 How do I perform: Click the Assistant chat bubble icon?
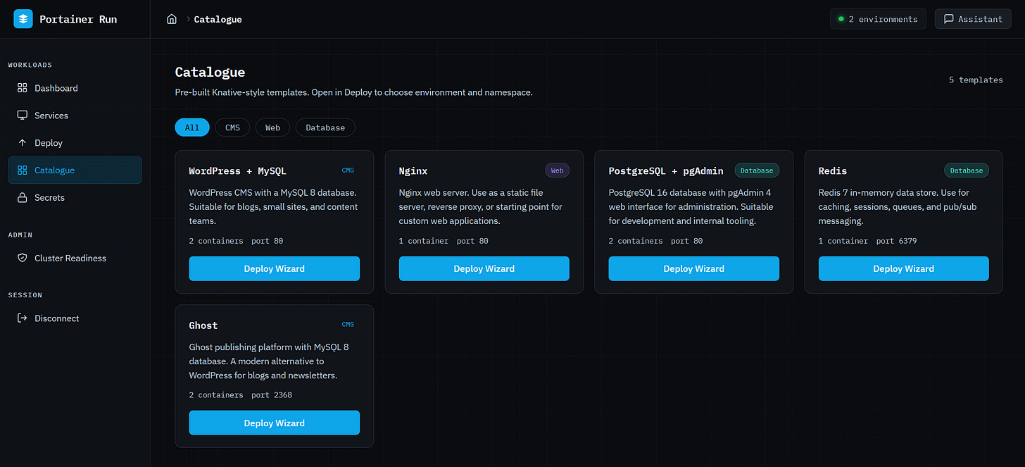pyautogui.click(x=949, y=19)
